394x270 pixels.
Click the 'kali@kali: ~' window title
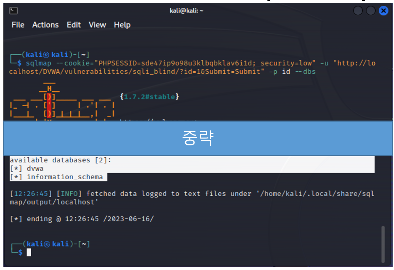point(186,11)
